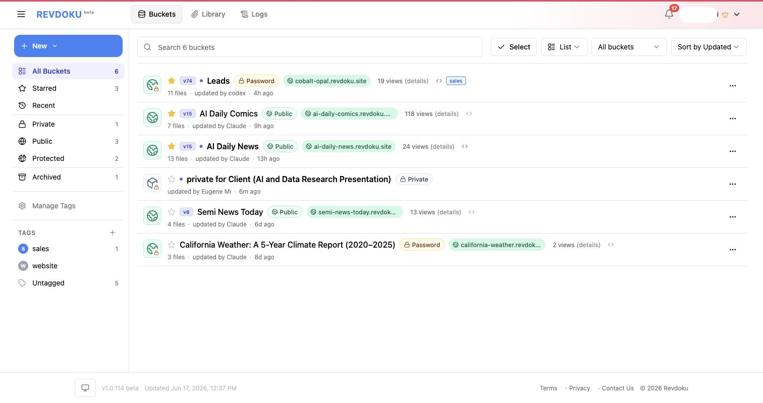Add a new tag with plus icon
Viewport: 763px width, 403px height.
coord(113,233)
